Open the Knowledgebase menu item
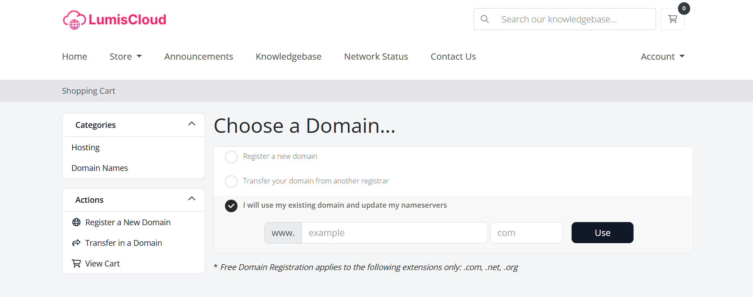753x297 pixels. (289, 57)
